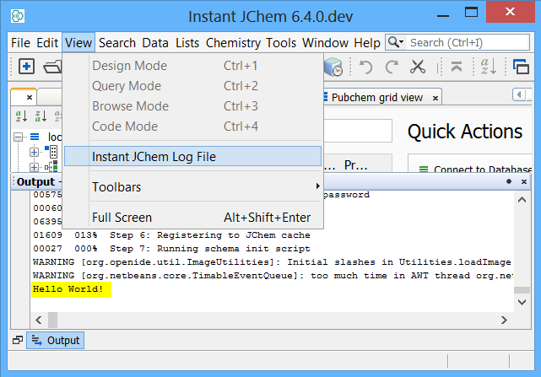Screen dimensions: 541x377
Task: Open the Chemistry menu
Action: [233, 42]
